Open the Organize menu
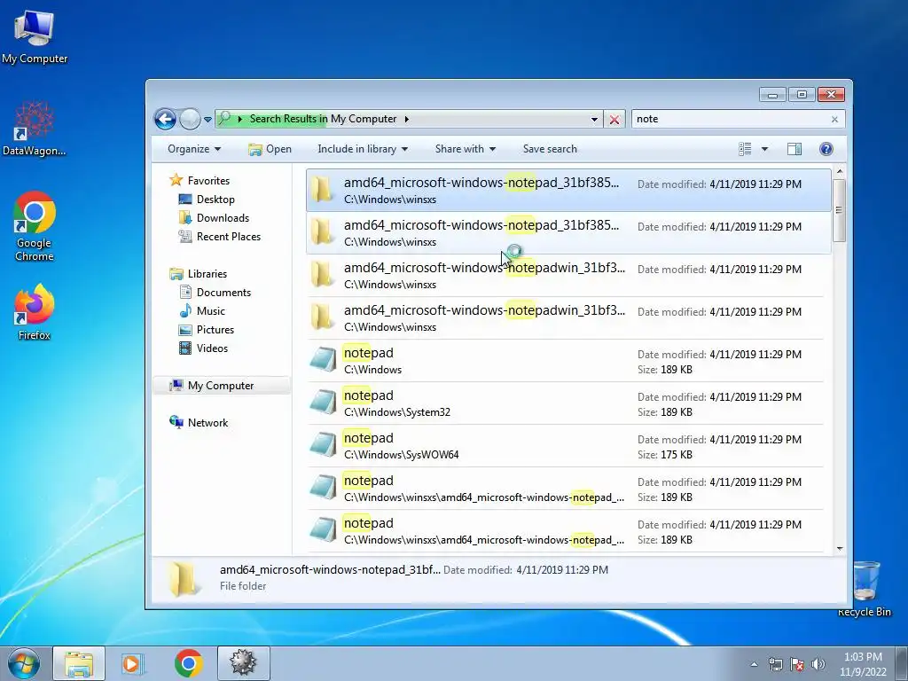 pyautogui.click(x=194, y=149)
